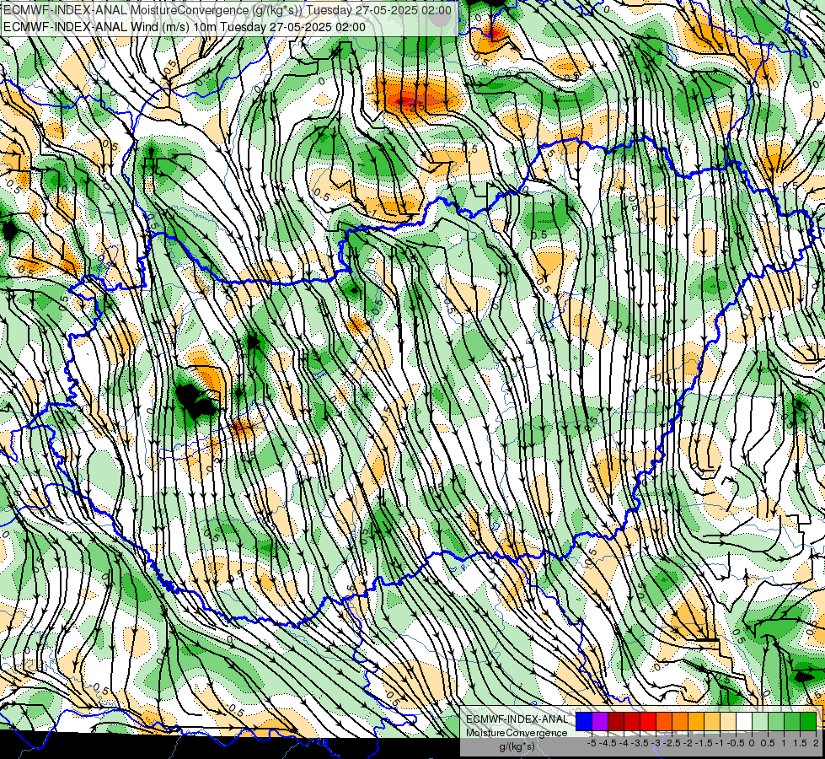Viewport: 825px width, 759px height.
Task: Click the purple legend color swatch
Action: point(600,722)
